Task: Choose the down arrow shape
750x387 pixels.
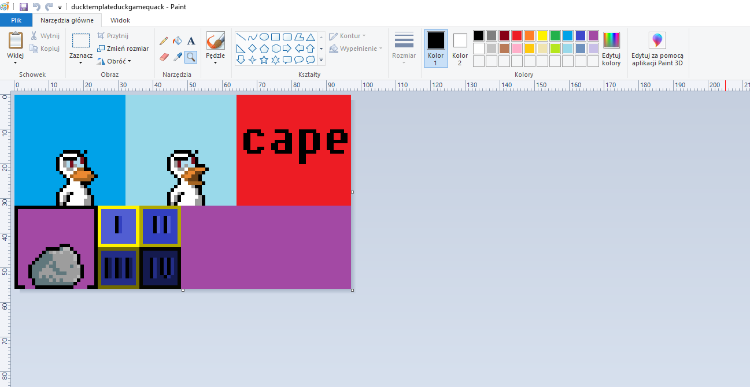Action: pyautogui.click(x=241, y=60)
